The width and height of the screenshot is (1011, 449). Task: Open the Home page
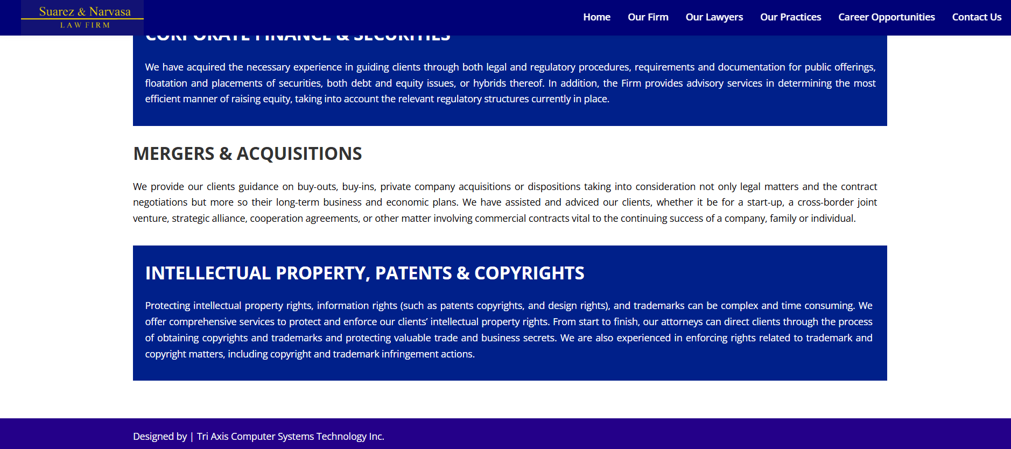(x=596, y=17)
